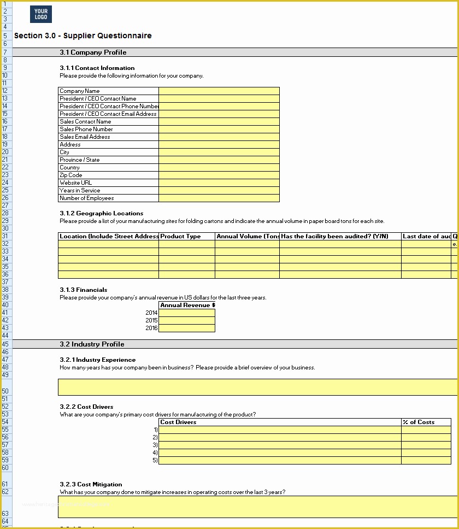Select the 3.2.2 Cost Drivers heading
Image resolution: width=459 pixels, height=529 pixels.
tap(87, 407)
